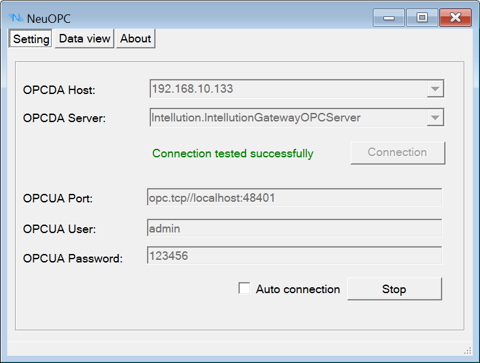The width and height of the screenshot is (480, 363).
Task: Enable the Auto connection checkbox
Action: pos(244,289)
